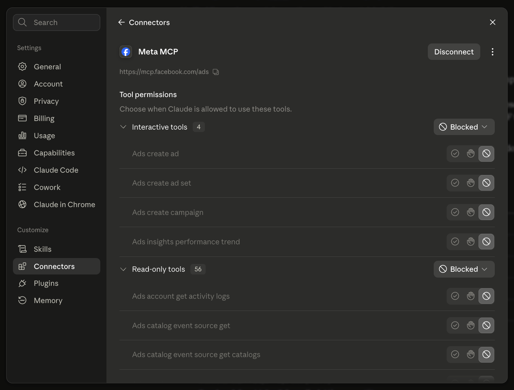Open Interactive tools Blocked dropdown
The width and height of the screenshot is (514, 390).
pos(464,127)
